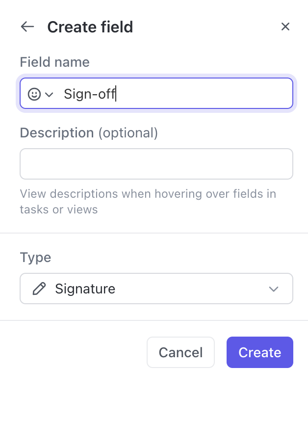Click the "(optional)" hint next to Description
The width and height of the screenshot is (308, 421).
[x=128, y=132]
